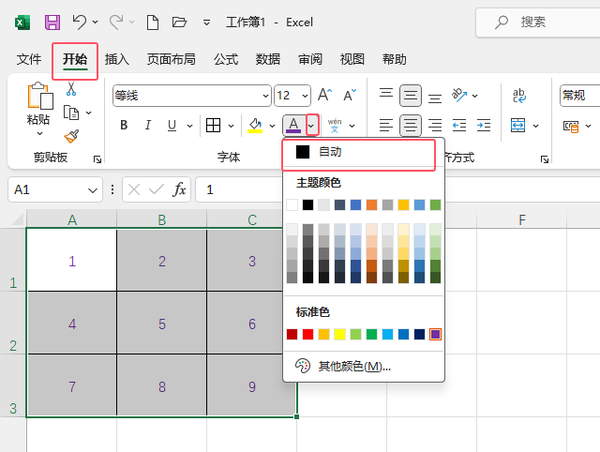Image resolution: width=600 pixels, height=452 pixels.
Task: Select cell containing number 5
Action: pos(162,324)
